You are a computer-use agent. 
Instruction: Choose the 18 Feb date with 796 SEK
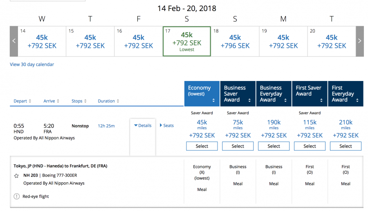coord(235,41)
